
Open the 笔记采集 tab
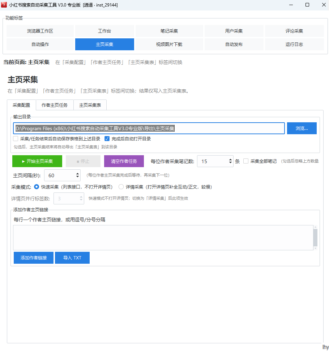[x=169, y=31]
